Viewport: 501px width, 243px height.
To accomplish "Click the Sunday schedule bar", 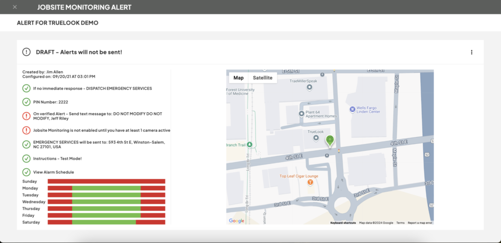I will [106, 181].
